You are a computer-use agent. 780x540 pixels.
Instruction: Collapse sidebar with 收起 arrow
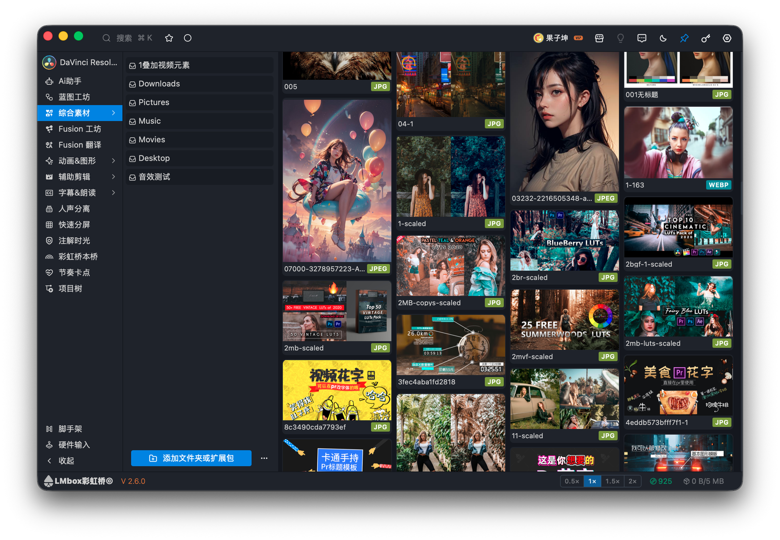pos(49,461)
